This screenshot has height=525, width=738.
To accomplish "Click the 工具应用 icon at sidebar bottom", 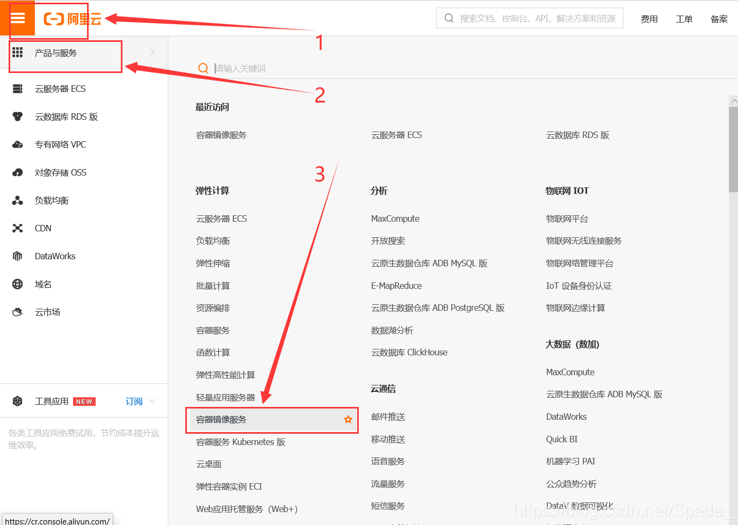I will [x=18, y=400].
